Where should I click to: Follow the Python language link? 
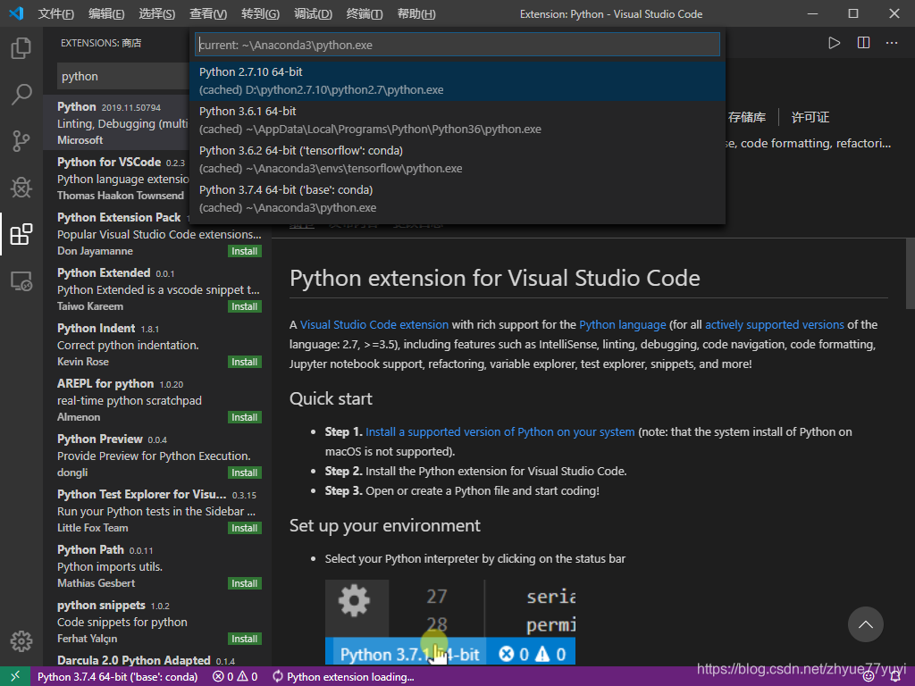coord(622,324)
